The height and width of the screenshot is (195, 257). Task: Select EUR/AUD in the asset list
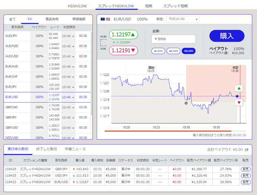point(12,66)
